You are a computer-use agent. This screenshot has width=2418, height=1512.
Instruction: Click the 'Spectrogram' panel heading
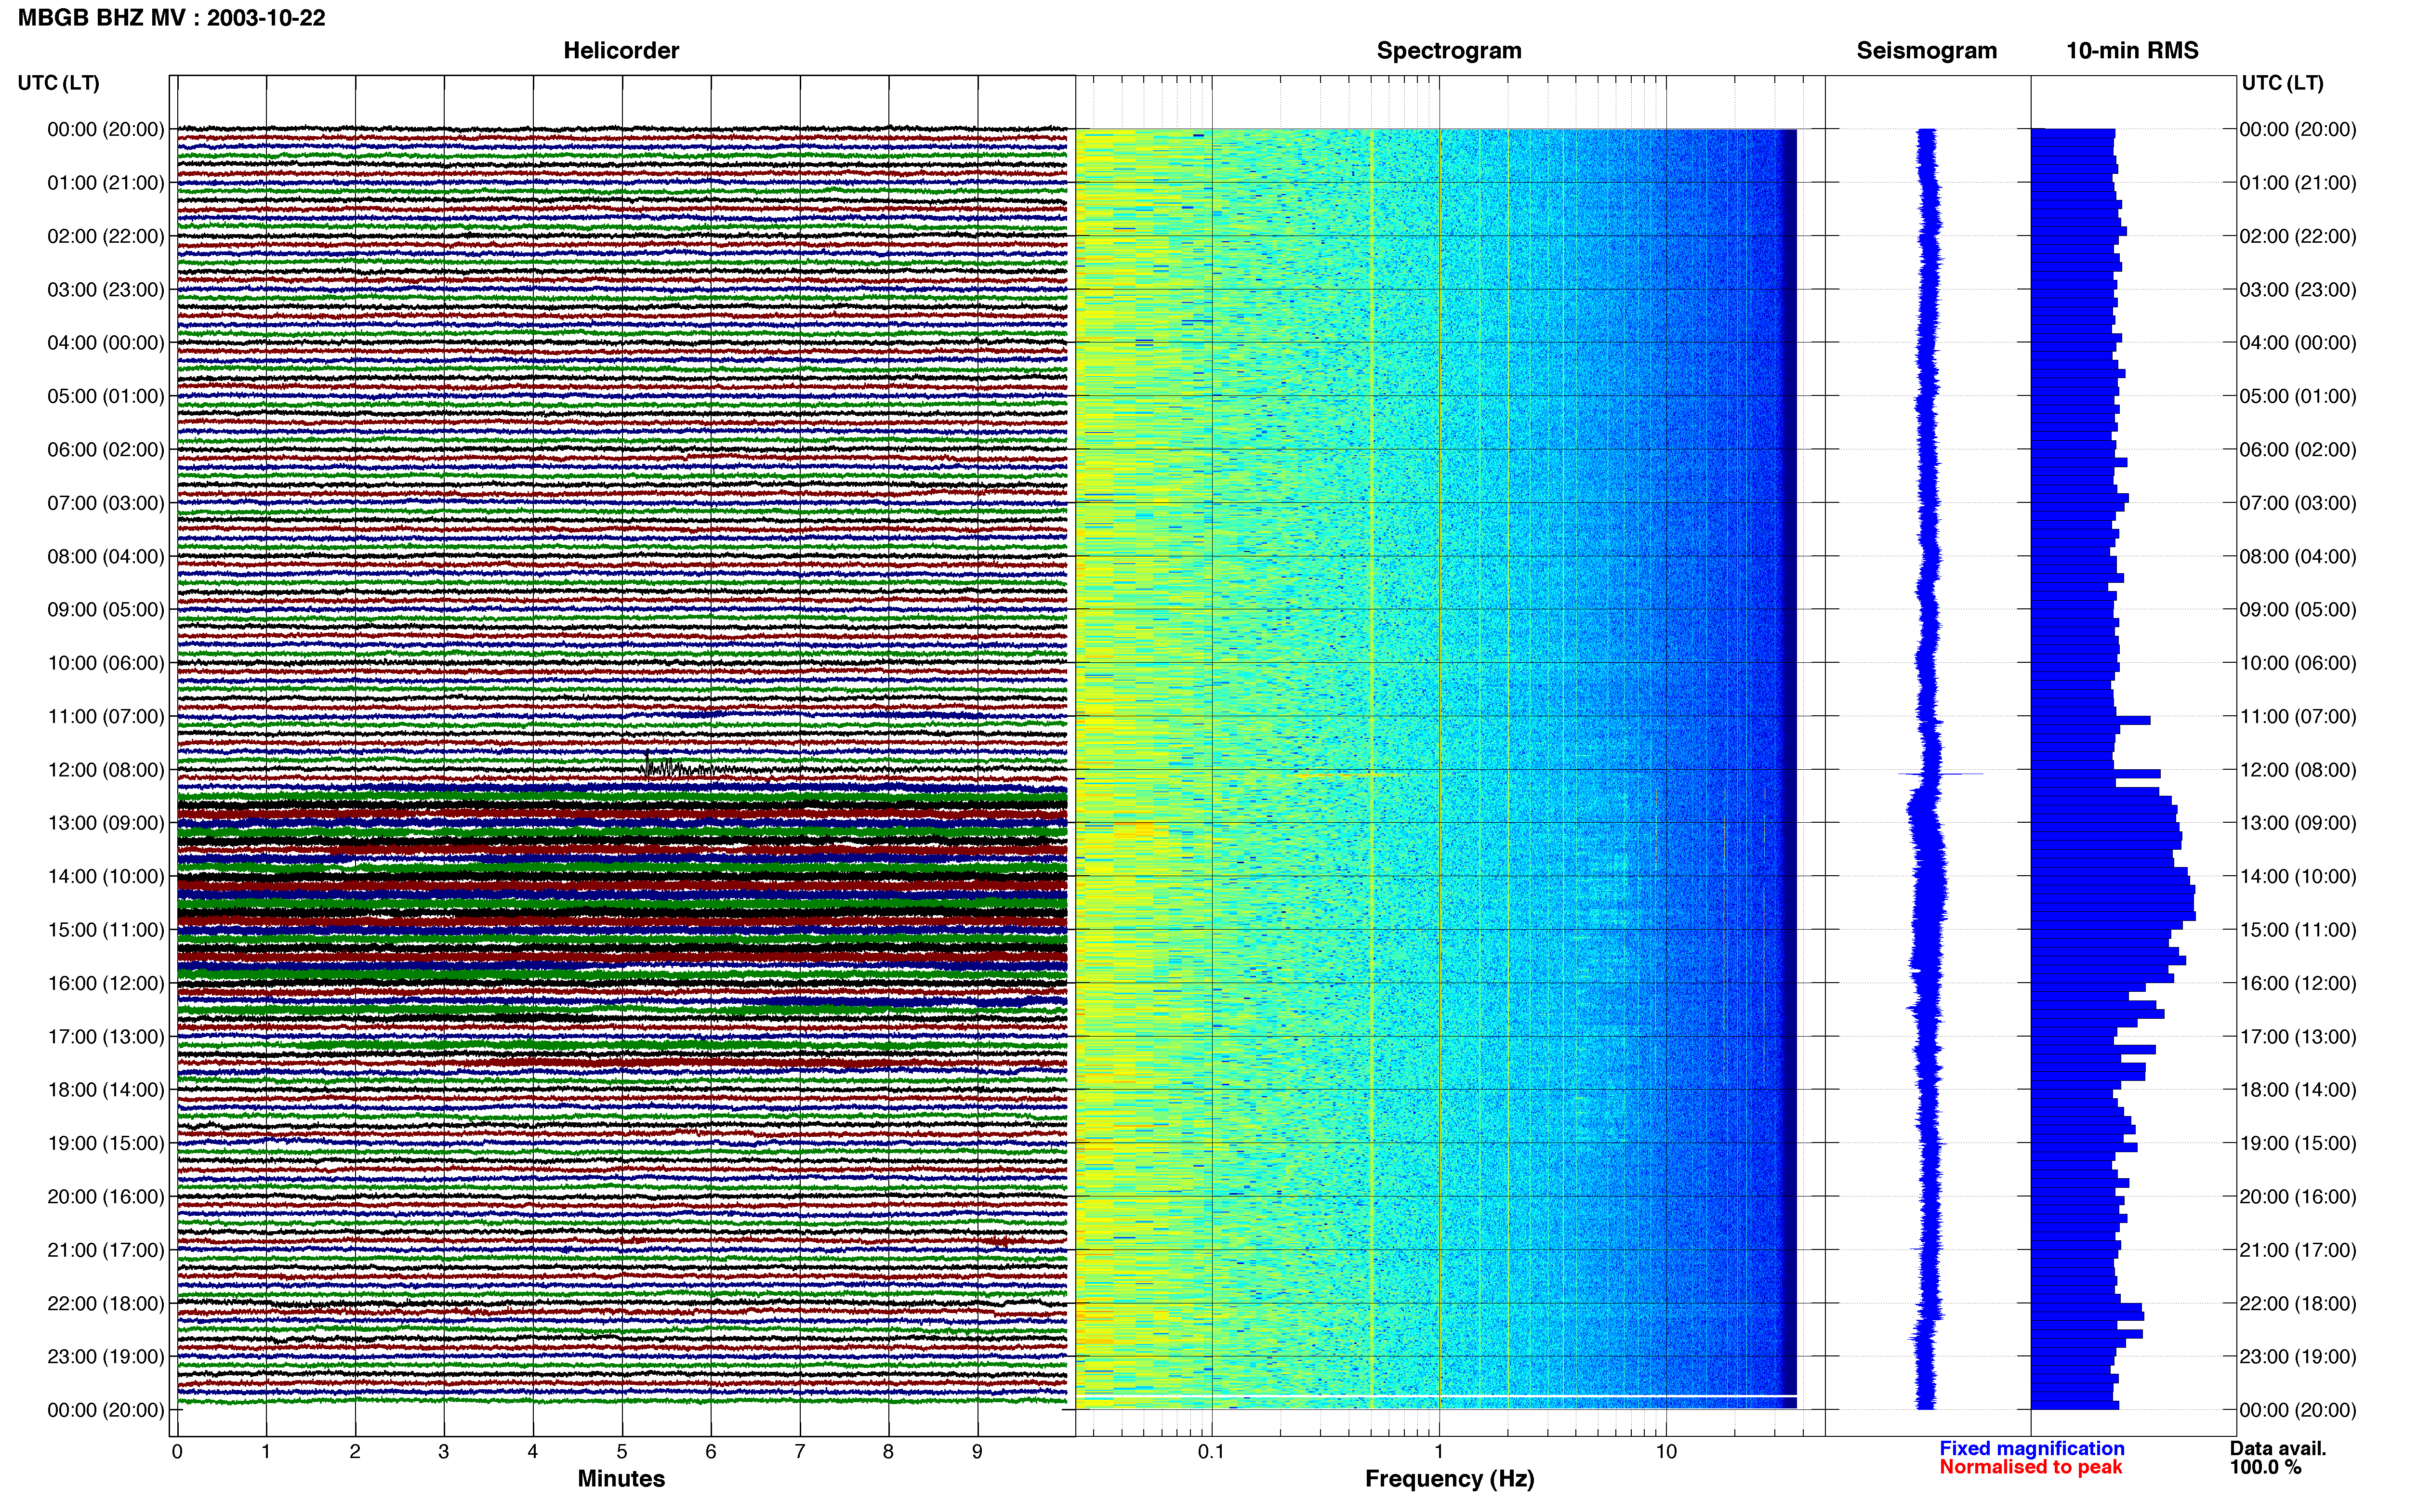1449,51
